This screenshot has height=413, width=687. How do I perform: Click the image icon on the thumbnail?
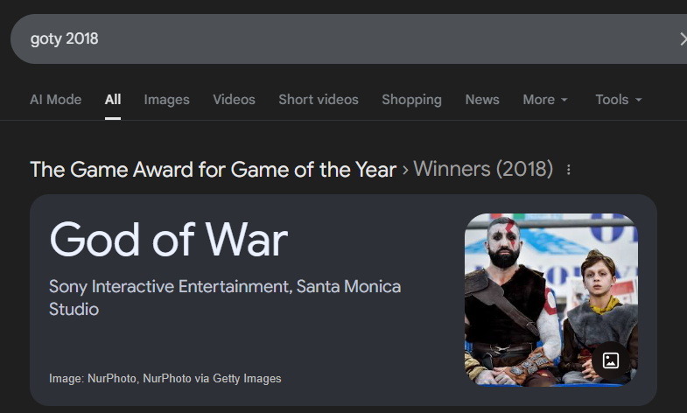click(611, 360)
